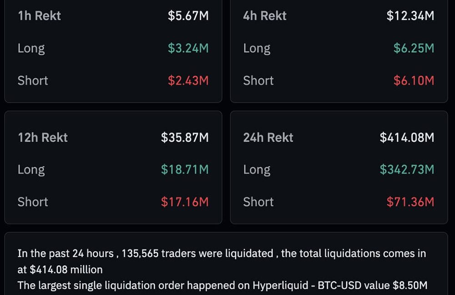Click the 12h long value $18.71M
The width and height of the screenshot is (455, 295).
pos(185,170)
